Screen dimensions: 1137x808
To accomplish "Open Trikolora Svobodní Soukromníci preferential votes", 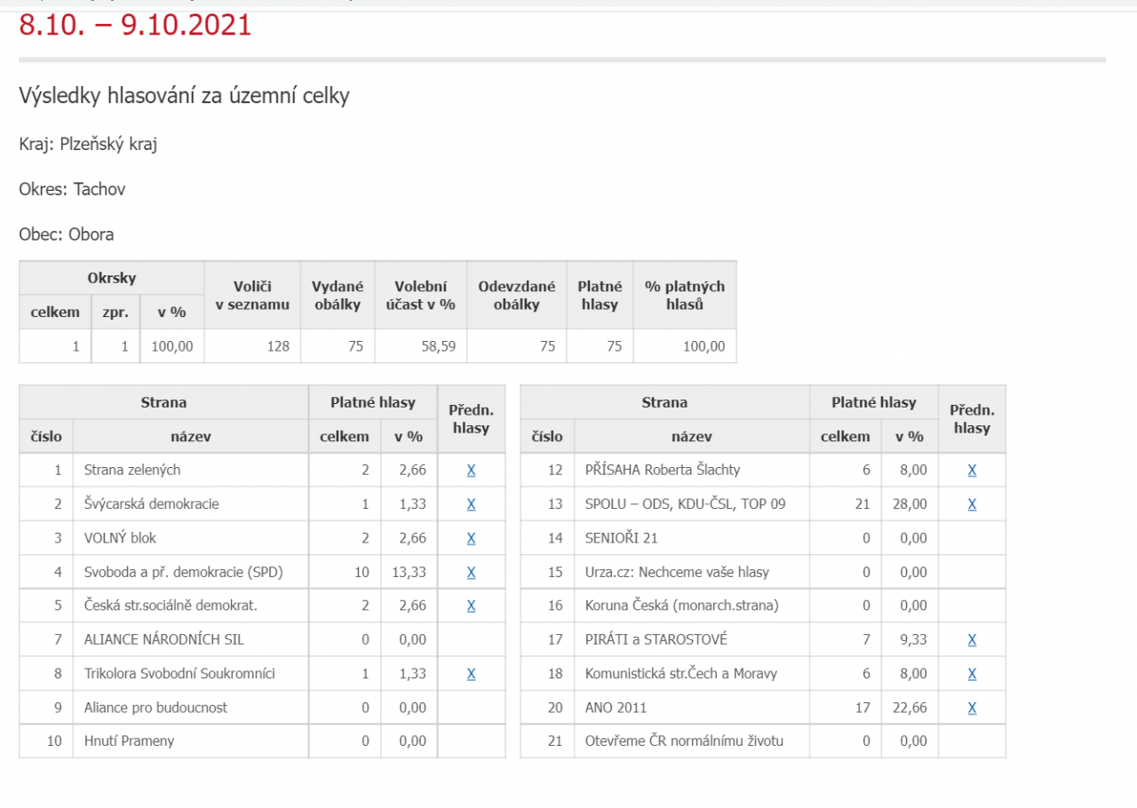I will pos(471,674).
